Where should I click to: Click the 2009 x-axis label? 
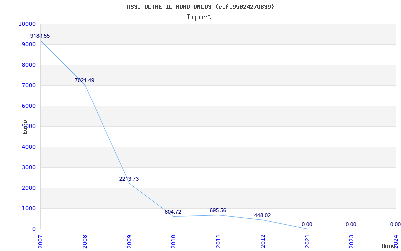(129, 241)
